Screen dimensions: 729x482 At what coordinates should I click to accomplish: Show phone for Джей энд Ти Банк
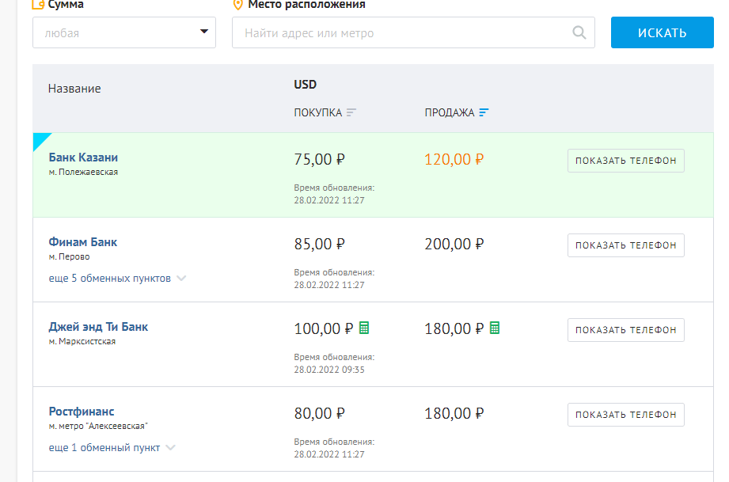626,329
